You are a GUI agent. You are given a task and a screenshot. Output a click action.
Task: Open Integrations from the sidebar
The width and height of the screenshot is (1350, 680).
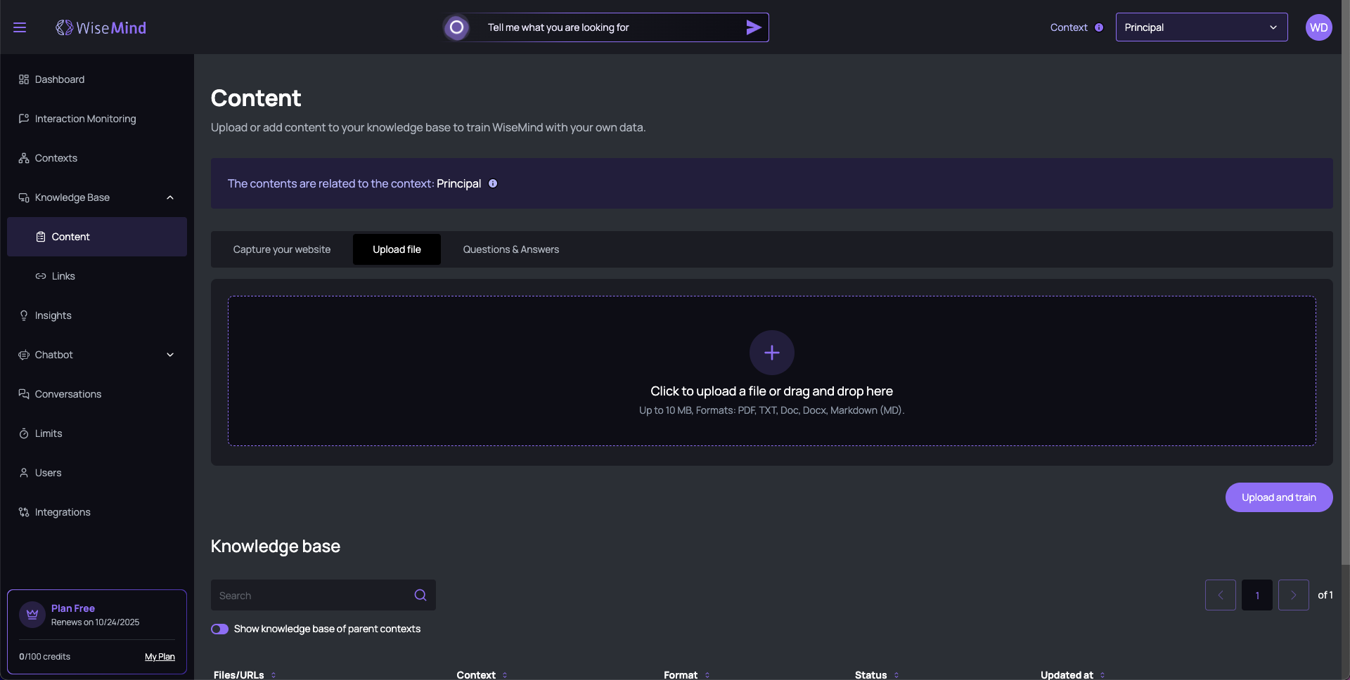[x=63, y=512]
